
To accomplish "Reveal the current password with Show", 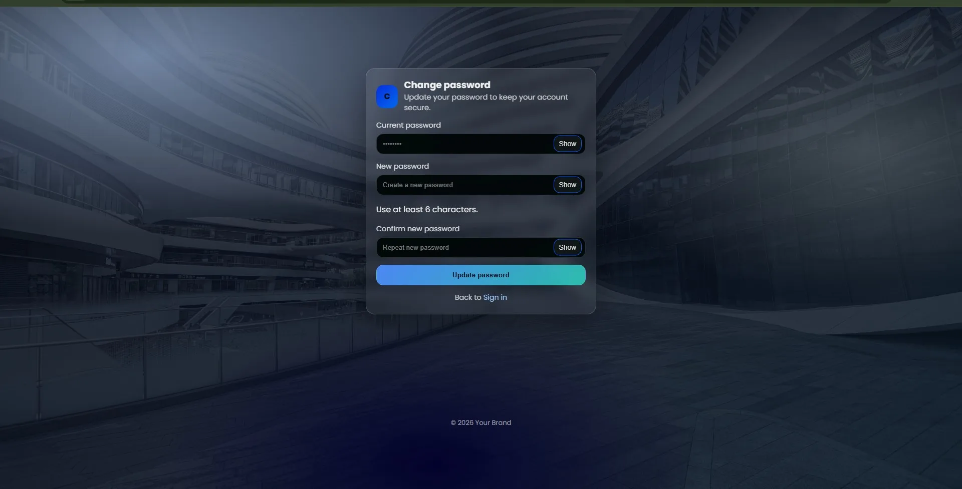I will (567, 144).
